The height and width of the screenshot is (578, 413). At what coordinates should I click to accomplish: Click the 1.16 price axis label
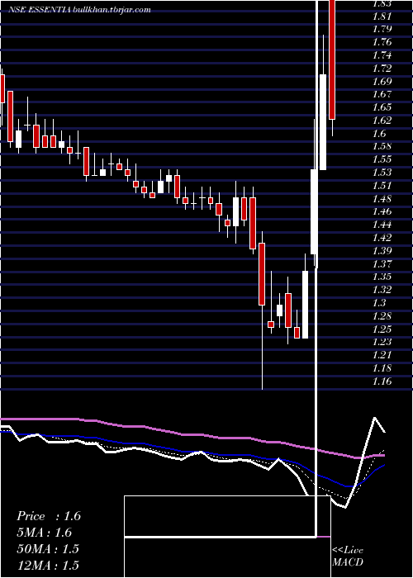(x=382, y=381)
